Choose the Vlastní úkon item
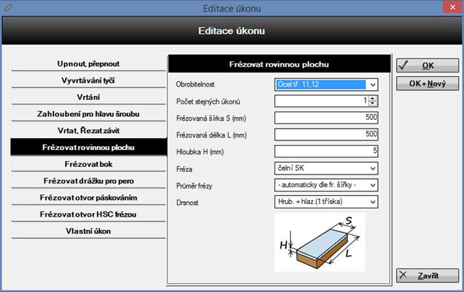Screen dimensions: 464x292 pyautogui.click(x=89, y=231)
